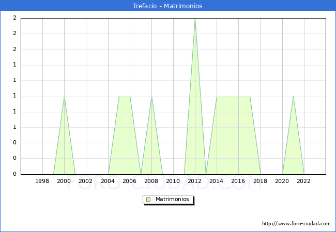Select the 1998 x-axis label

[x=42, y=181]
